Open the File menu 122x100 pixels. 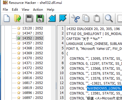pyautogui.click(x=5, y=10)
